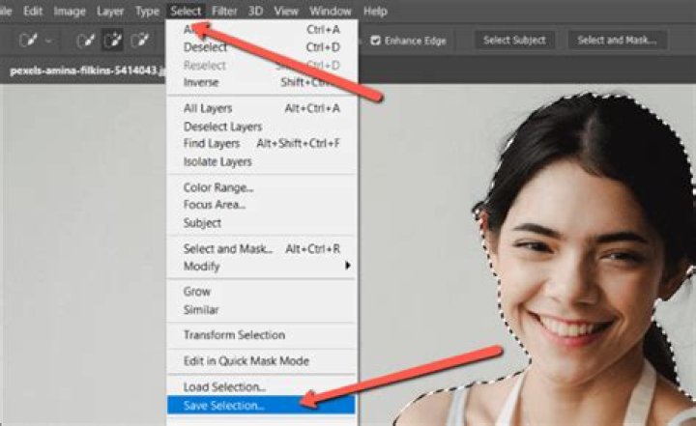The image size is (696, 426).
Task: Open the View menu
Action: pos(286,11)
